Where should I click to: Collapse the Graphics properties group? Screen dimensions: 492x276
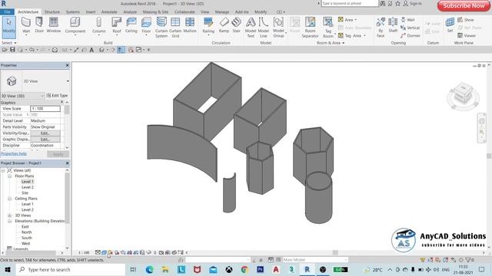pyautogui.click(x=61, y=102)
